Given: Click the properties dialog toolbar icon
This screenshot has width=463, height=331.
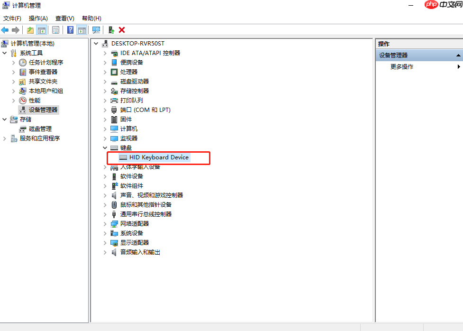Looking at the screenshot, I should click(55, 30).
